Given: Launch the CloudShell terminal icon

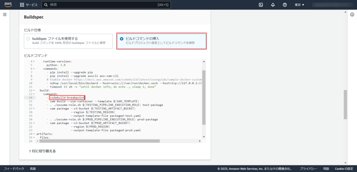Looking at the screenshot, I should 261,5.
